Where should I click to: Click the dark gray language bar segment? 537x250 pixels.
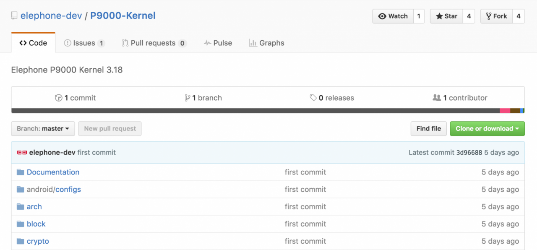(255, 111)
